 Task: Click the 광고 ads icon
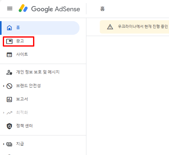(x=9, y=41)
